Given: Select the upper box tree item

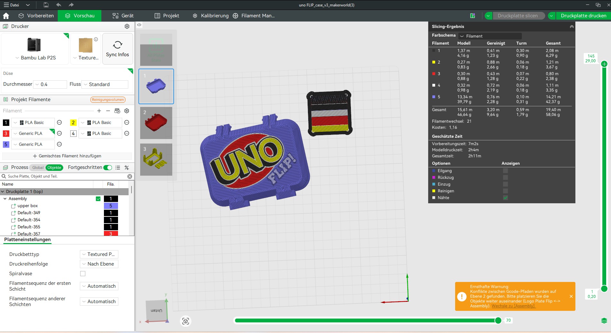Looking at the screenshot, I should 28,206.
